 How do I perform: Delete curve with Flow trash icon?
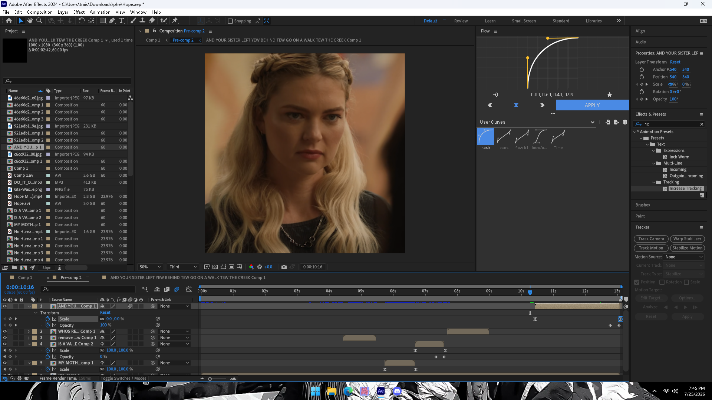coord(625,122)
